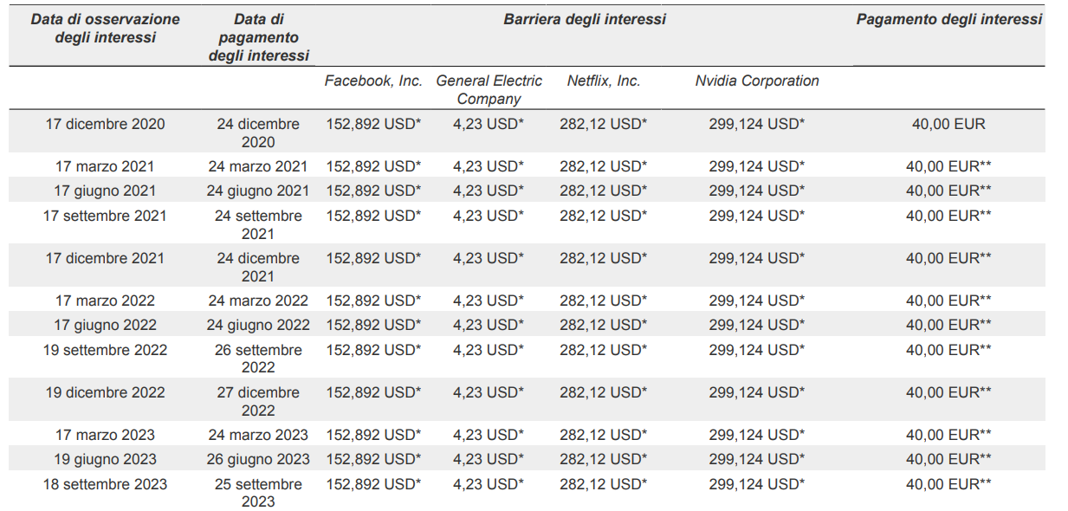The image size is (1068, 511).
Task: Click the '27 dicembre 2022' payment date
Action: pyautogui.click(x=258, y=401)
